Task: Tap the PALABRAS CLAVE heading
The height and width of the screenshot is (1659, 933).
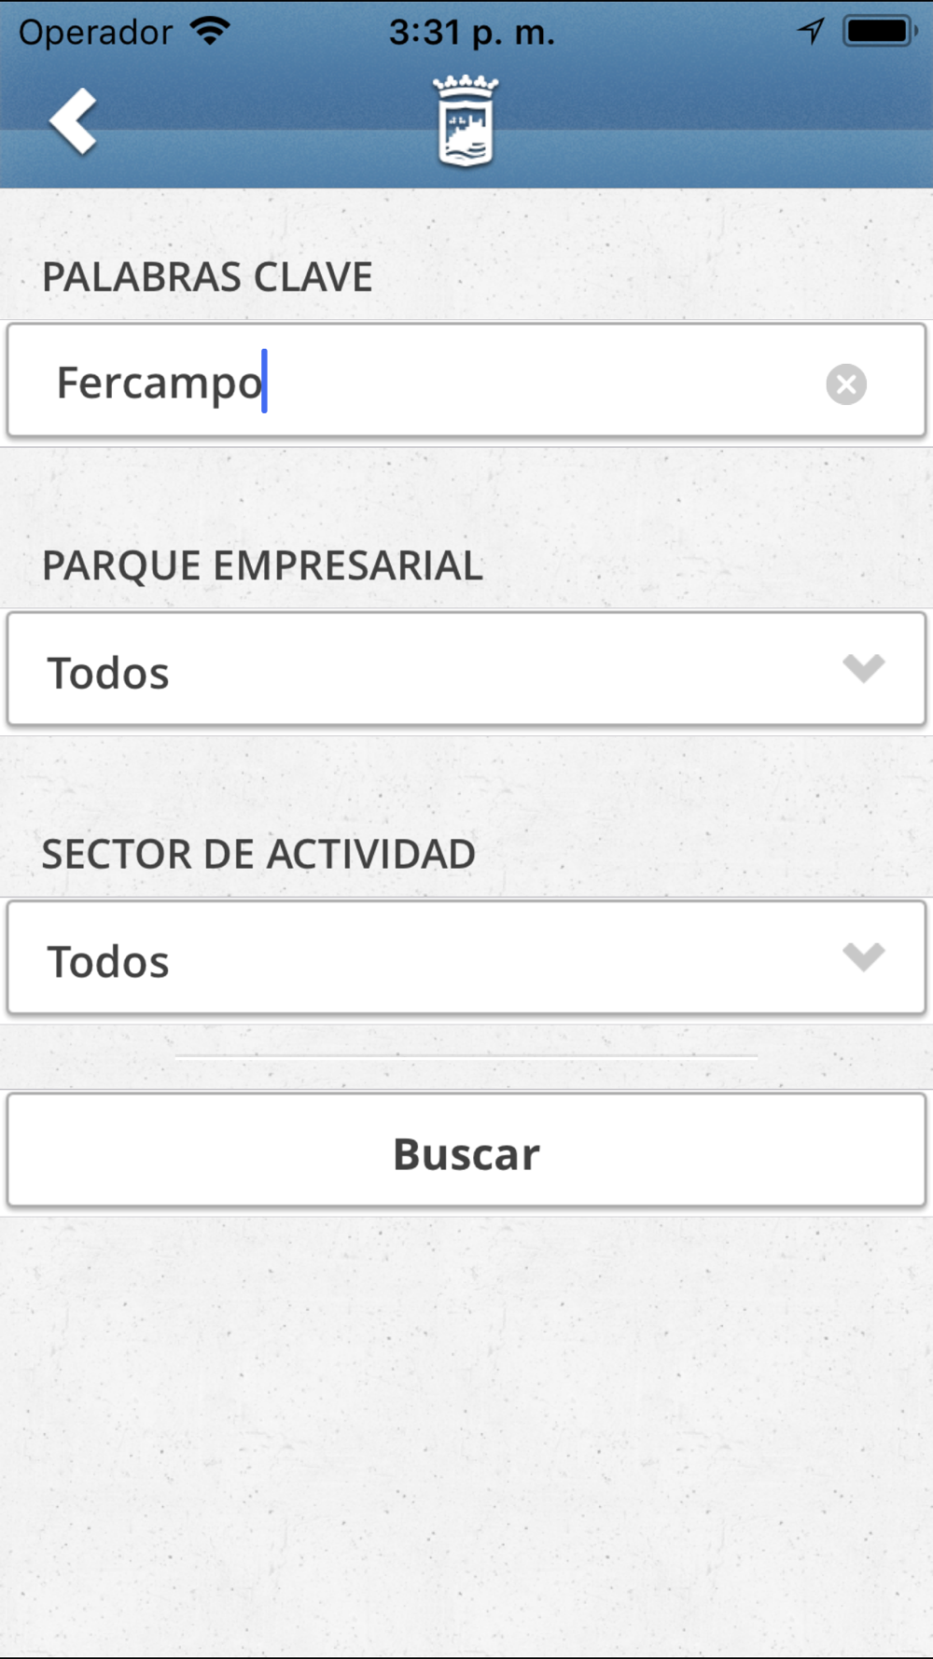Action: pyautogui.click(x=207, y=277)
